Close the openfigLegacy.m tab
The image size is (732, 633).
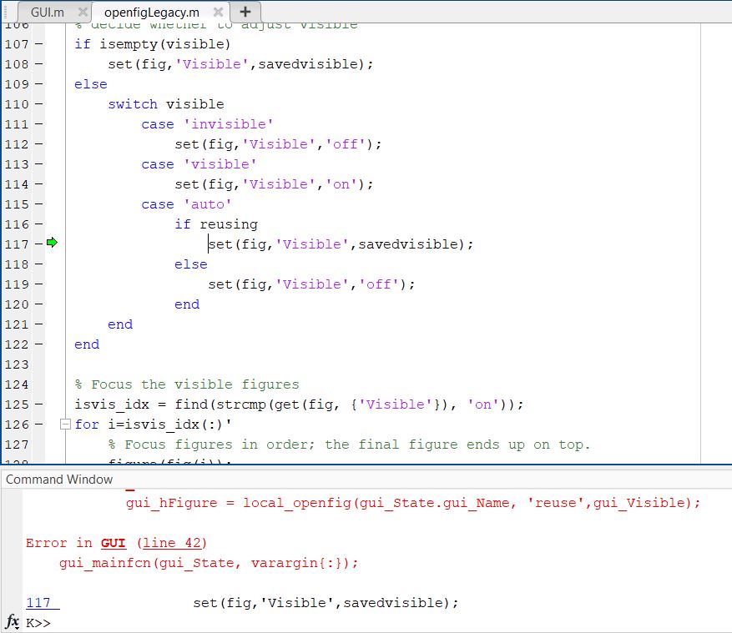[218, 12]
